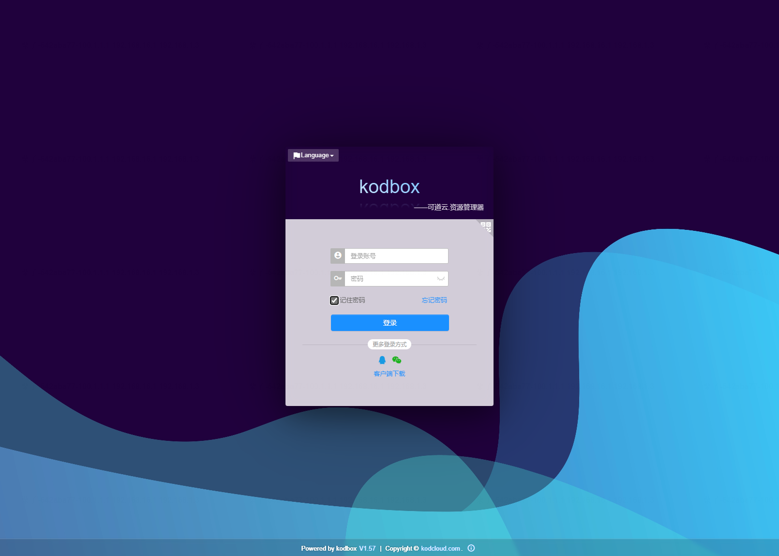Visit kodcloud.com from the footer

pos(440,548)
